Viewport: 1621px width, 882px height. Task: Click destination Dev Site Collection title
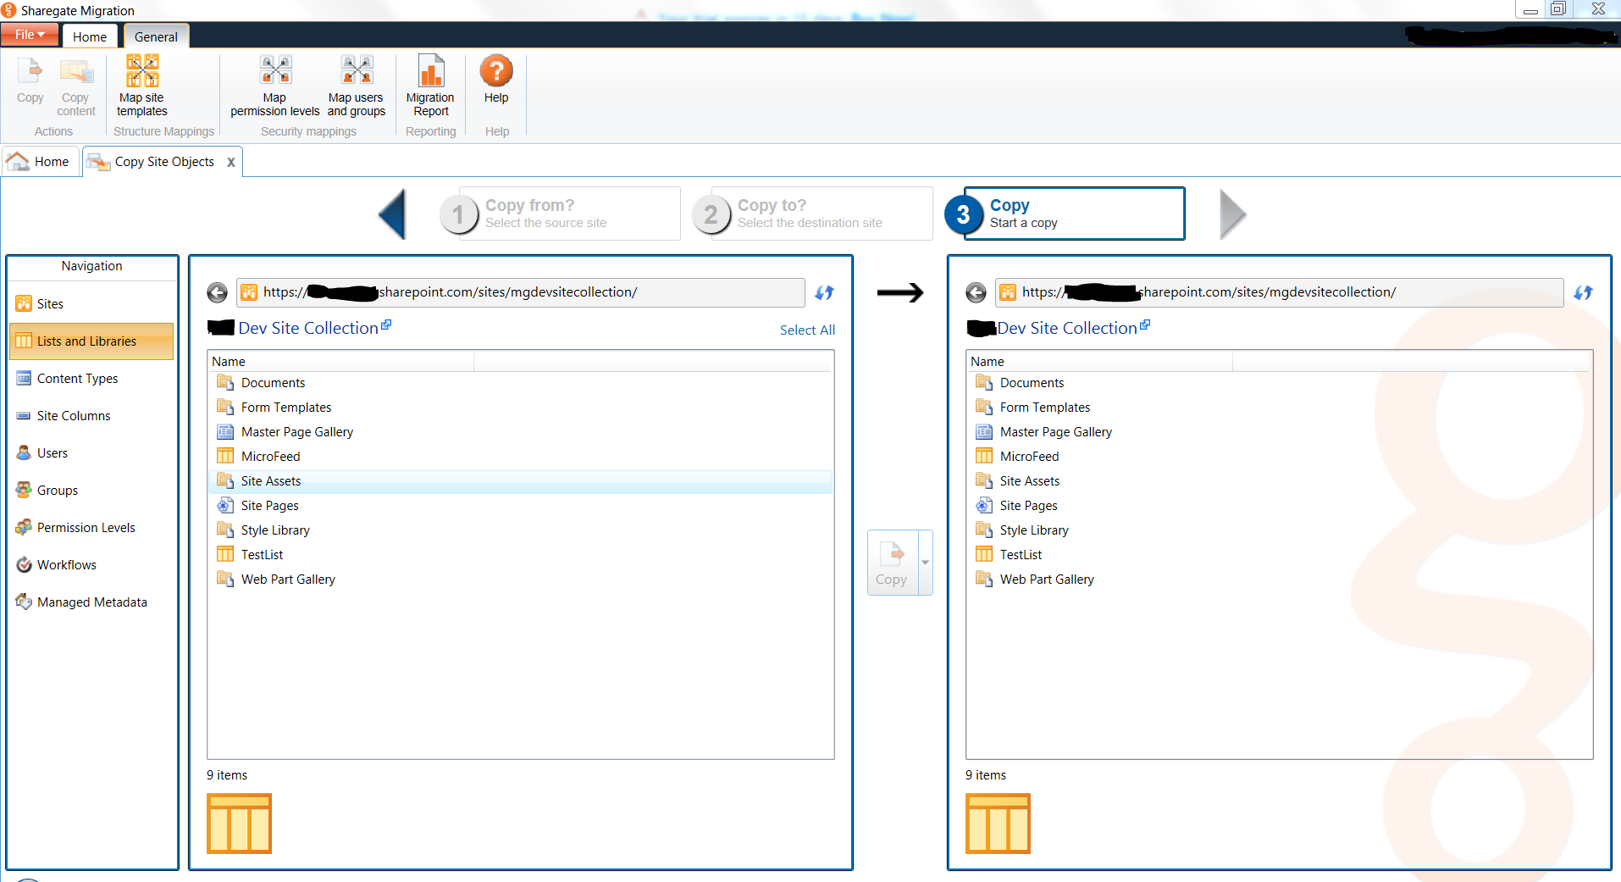point(1067,328)
